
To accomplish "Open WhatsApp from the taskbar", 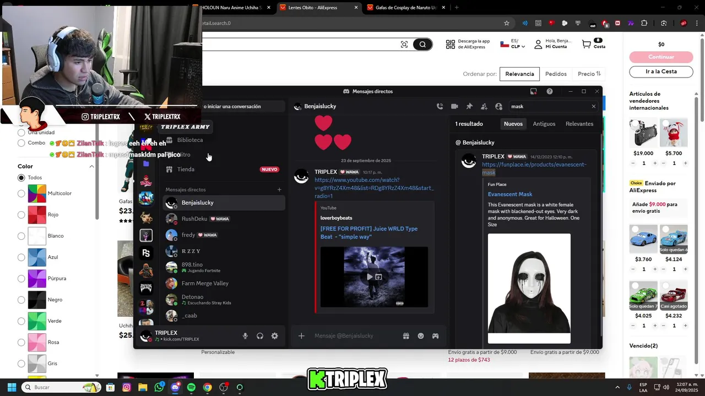I will pyautogui.click(x=159, y=387).
